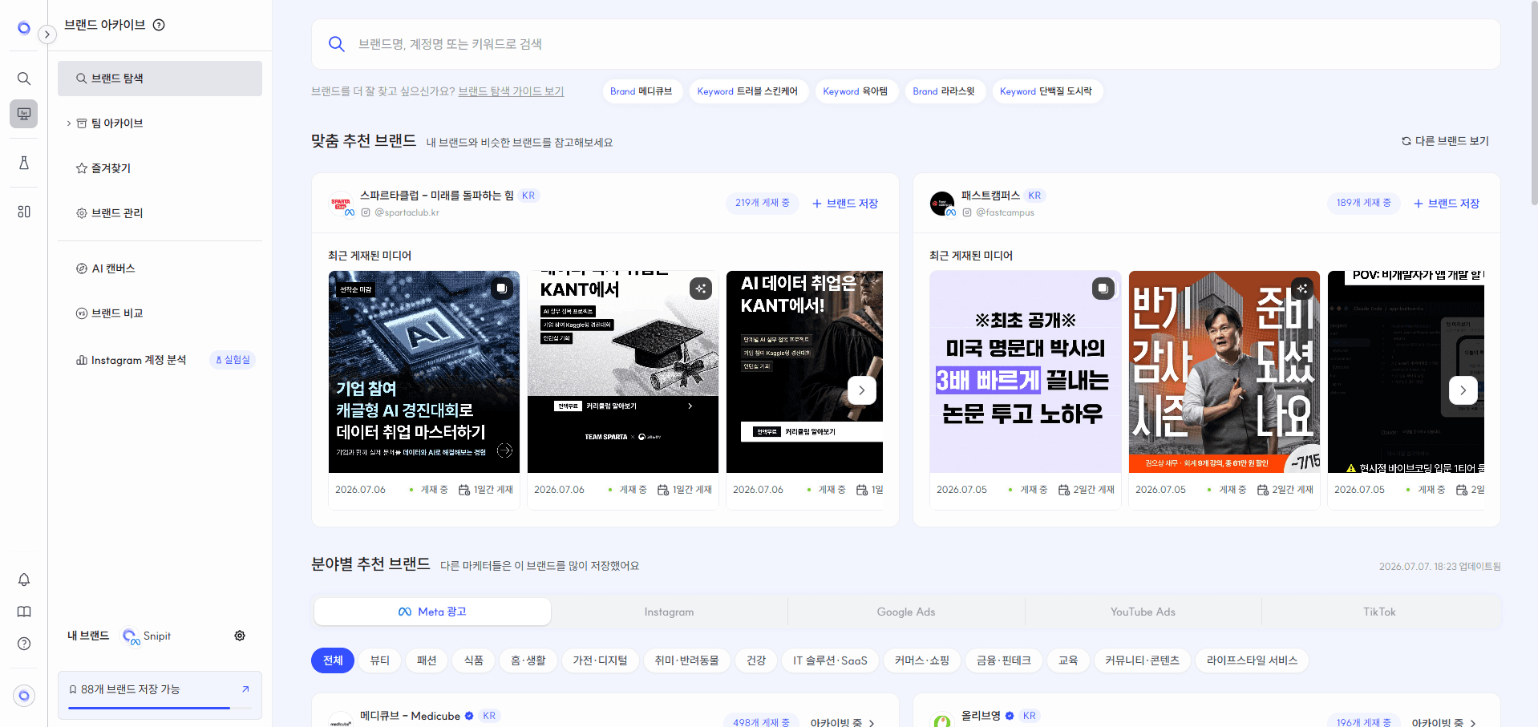This screenshot has width=1538, height=727.
Task: Switch to the Instagram tab
Action: 670,612
